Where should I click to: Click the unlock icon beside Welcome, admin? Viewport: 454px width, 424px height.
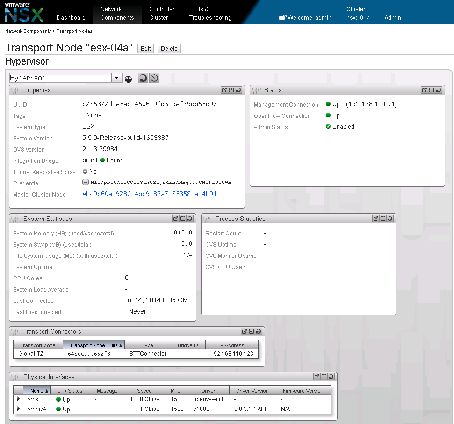(x=282, y=18)
